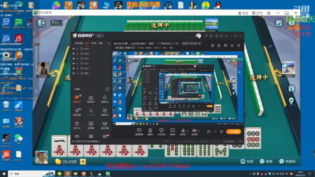
Task: Add a camera source in streaming assistant
Action: coord(150,132)
